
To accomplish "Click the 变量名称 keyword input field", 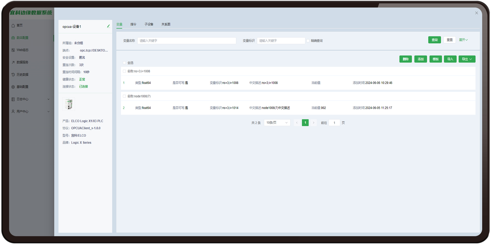I will (x=187, y=41).
